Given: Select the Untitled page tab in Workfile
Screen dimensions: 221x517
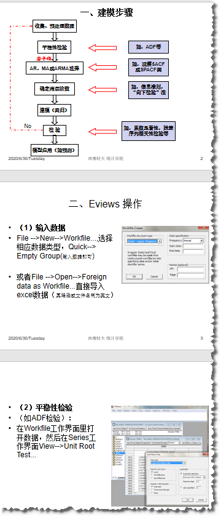Looking at the screenshot, I should point(121,478).
